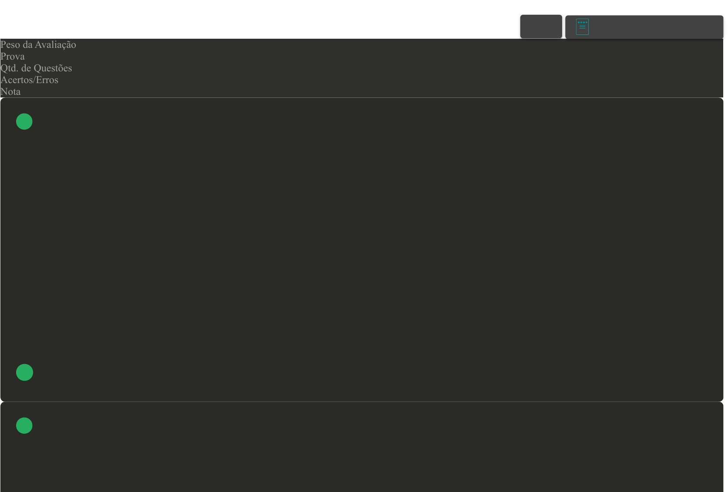This screenshot has width=728, height=492.
Task: Click the Acertos/Erros header label
Action: point(29,80)
